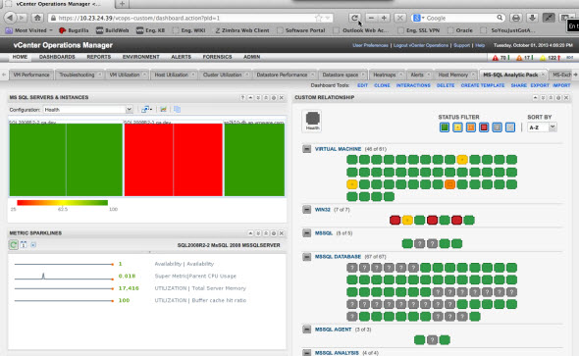The height and width of the screenshot is (356, 579).
Task: Click the Availability sparkline graph
Action: point(64,264)
